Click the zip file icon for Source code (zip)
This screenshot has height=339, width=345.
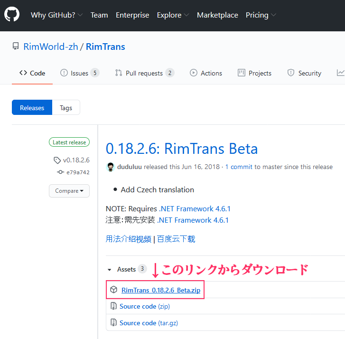tap(113, 306)
